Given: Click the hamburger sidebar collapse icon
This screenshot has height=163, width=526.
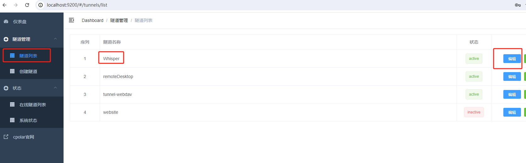Looking at the screenshot, I should [71, 20].
